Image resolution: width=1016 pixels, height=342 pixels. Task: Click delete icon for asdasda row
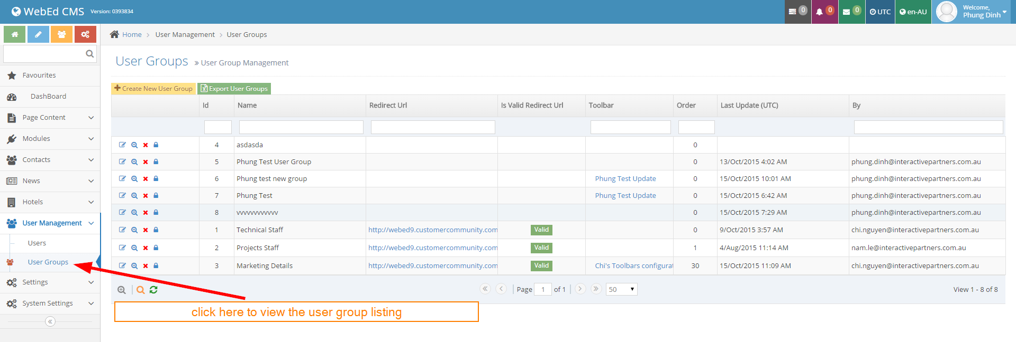click(146, 145)
